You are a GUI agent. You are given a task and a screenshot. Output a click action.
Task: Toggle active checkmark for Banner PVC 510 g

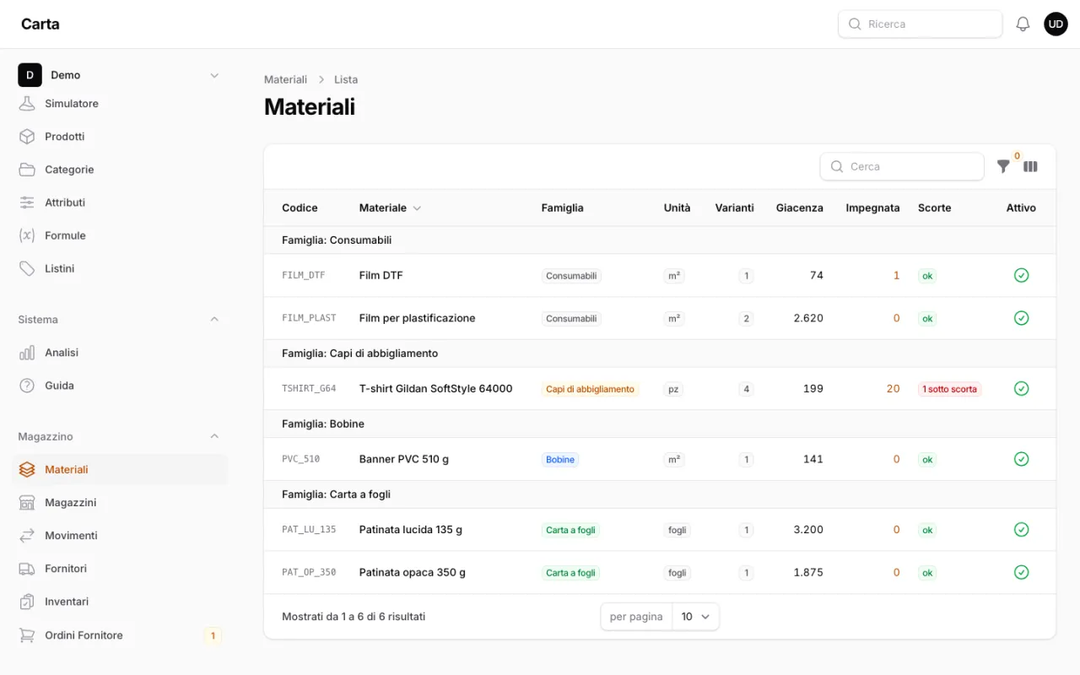point(1021,459)
